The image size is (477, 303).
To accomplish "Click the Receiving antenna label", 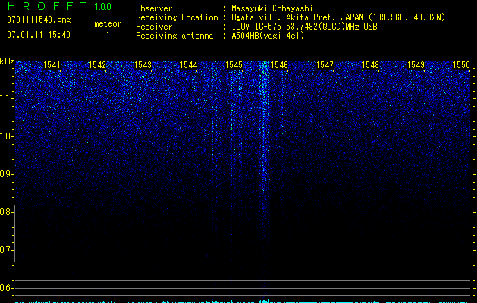I will point(174,36).
